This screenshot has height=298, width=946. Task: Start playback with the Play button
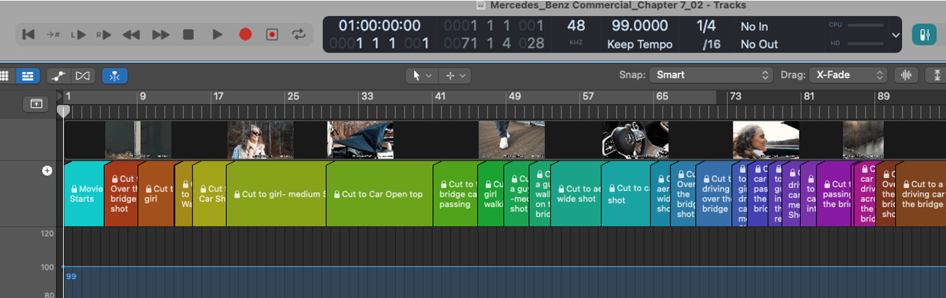point(217,34)
